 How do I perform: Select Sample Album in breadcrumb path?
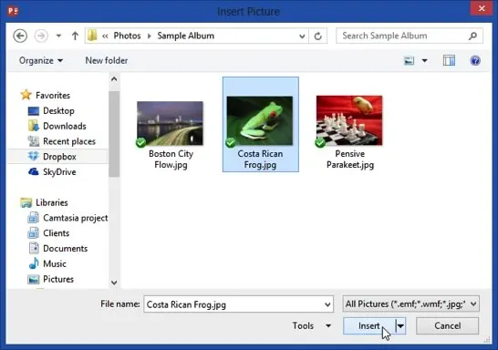point(186,36)
